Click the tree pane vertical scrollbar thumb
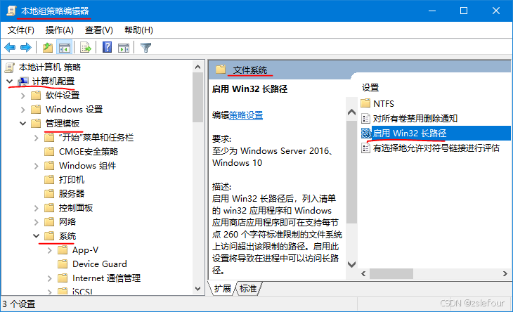This screenshot has height=312, width=513. [197, 98]
